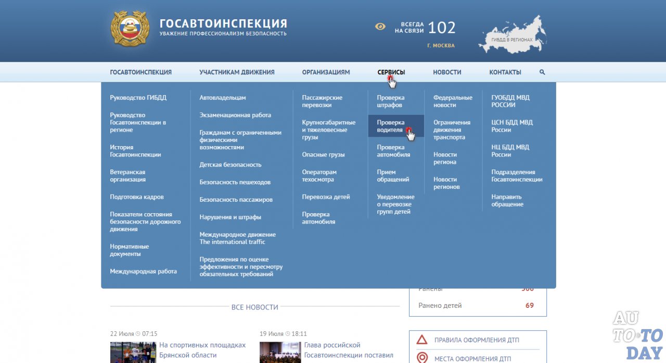Image resolution: width=666 pixels, height=363 pixels.
Task: Open the Участникам движения menu item
Action: click(x=237, y=72)
